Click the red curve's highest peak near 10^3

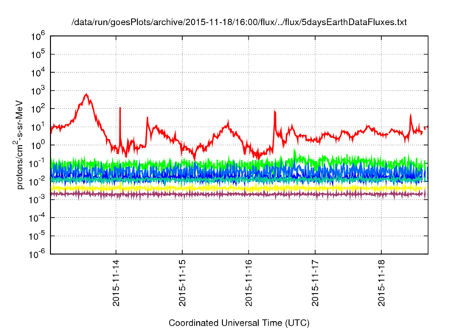[86, 95]
